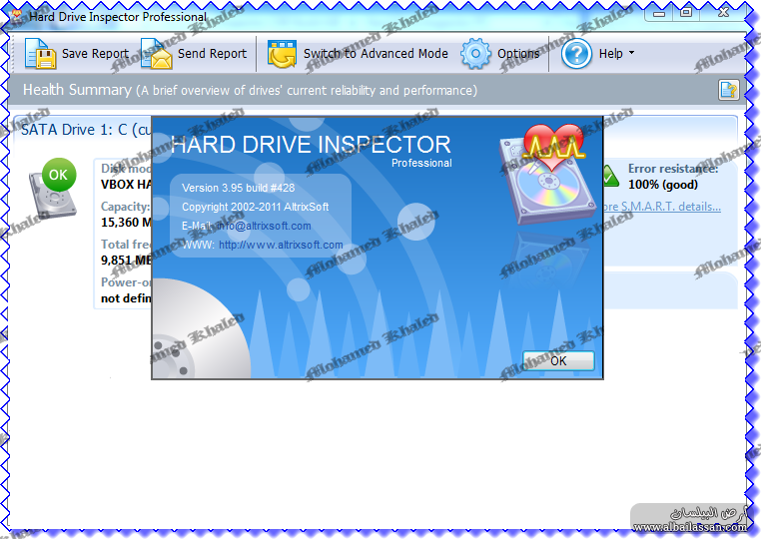Screen dimensions: 761x539
Task: Open the info@altrixsoft.com email link
Action: point(264,226)
